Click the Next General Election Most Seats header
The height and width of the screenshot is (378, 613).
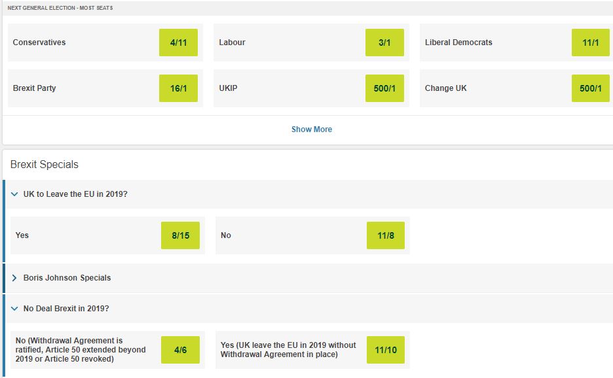(60, 8)
